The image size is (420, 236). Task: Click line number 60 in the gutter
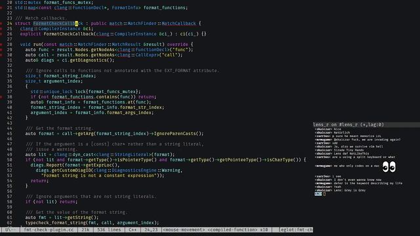[9, 212]
